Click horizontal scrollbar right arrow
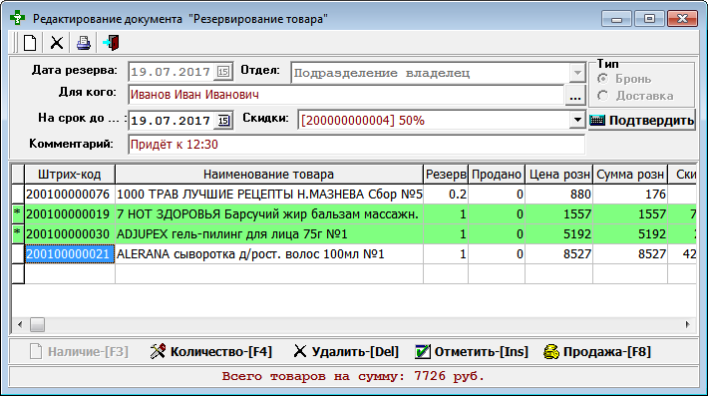 click(x=688, y=324)
